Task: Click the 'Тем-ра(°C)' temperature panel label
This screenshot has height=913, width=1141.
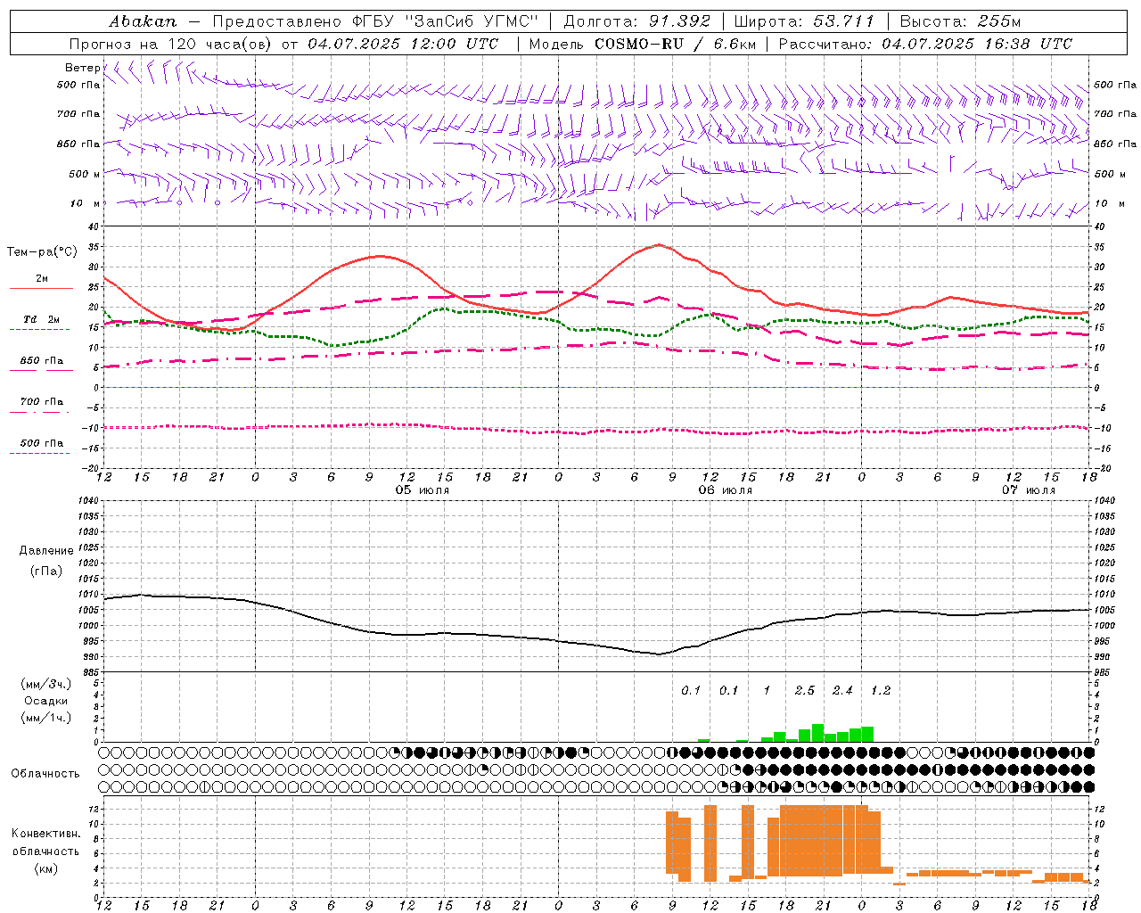Action: click(x=42, y=252)
